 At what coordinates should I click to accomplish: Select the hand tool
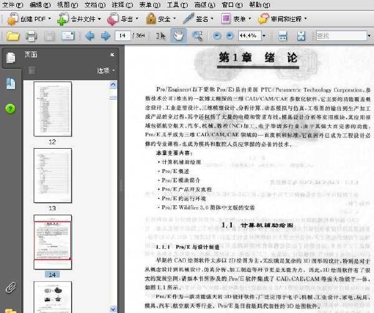tap(178, 35)
